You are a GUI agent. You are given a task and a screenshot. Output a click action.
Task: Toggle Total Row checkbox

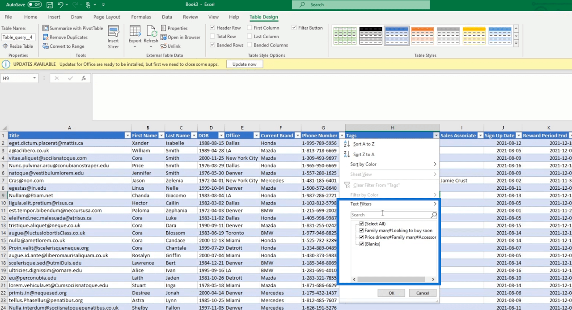[x=212, y=36]
